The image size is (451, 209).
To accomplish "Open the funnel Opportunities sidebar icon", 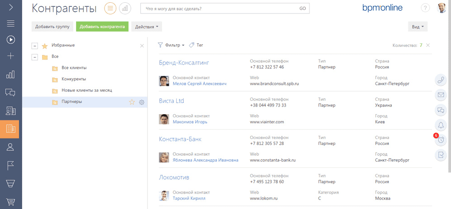I will pyautogui.click(x=10, y=183).
